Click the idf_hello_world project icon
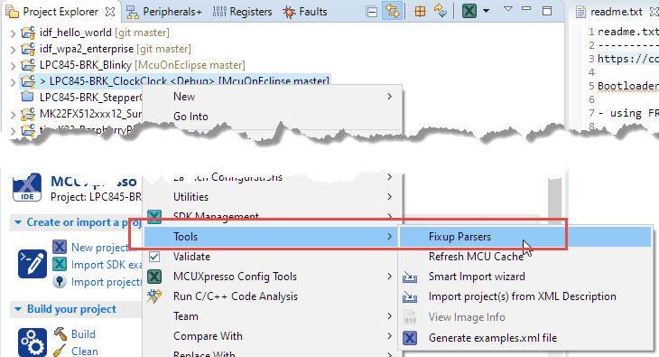The image size is (659, 357). pos(28,32)
